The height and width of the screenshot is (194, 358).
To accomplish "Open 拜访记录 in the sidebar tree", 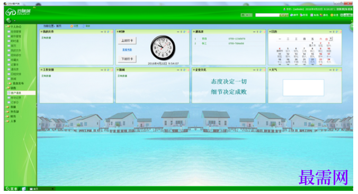I will 14,98.
